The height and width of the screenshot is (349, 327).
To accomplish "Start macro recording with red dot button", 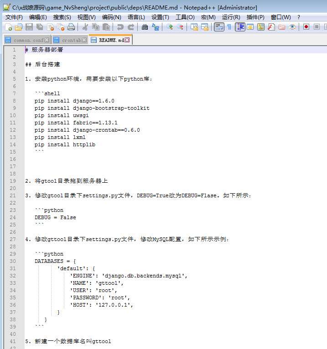I will [306, 27].
